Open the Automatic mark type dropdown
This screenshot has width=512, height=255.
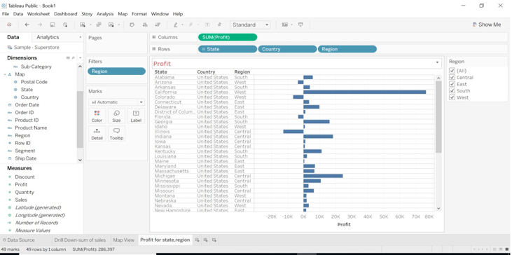[x=116, y=102]
